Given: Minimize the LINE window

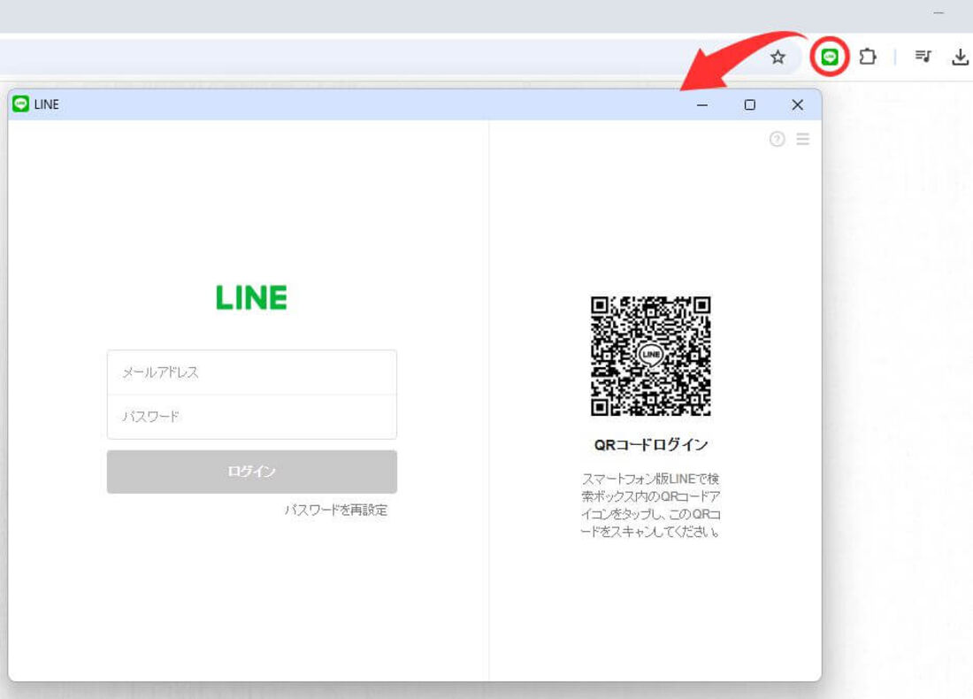Looking at the screenshot, I should click(701, 105).
